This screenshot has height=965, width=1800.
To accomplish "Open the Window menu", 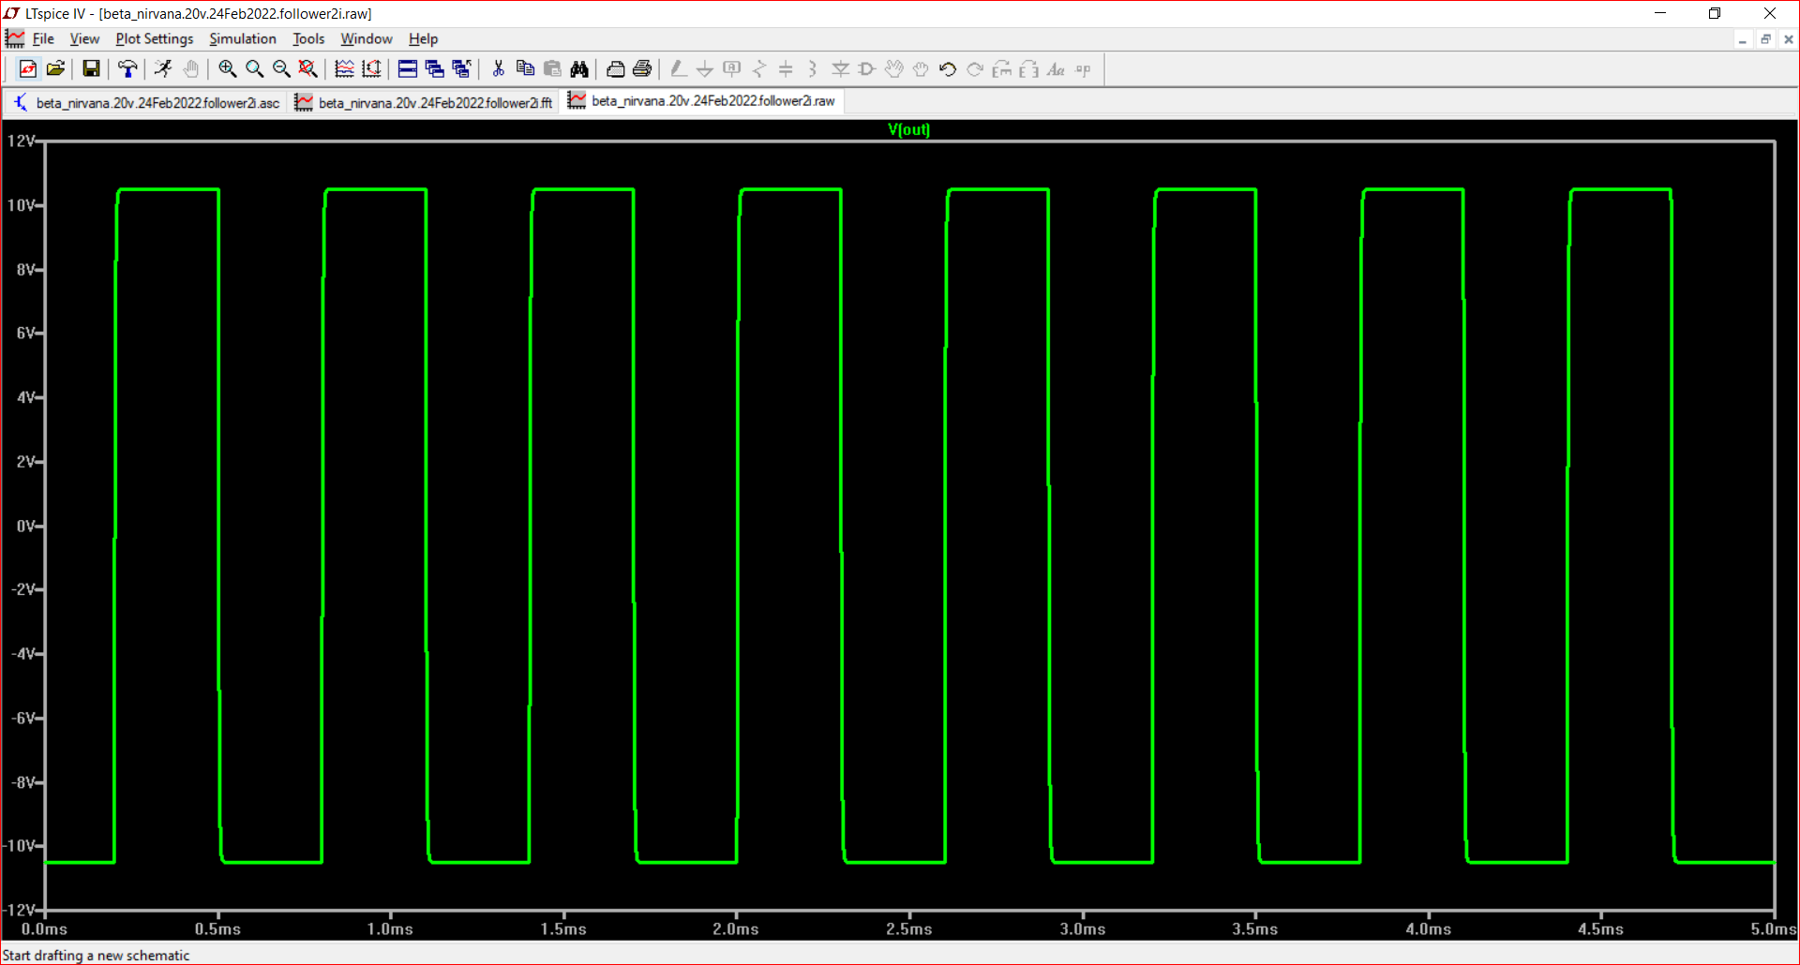I will (367, 38).
